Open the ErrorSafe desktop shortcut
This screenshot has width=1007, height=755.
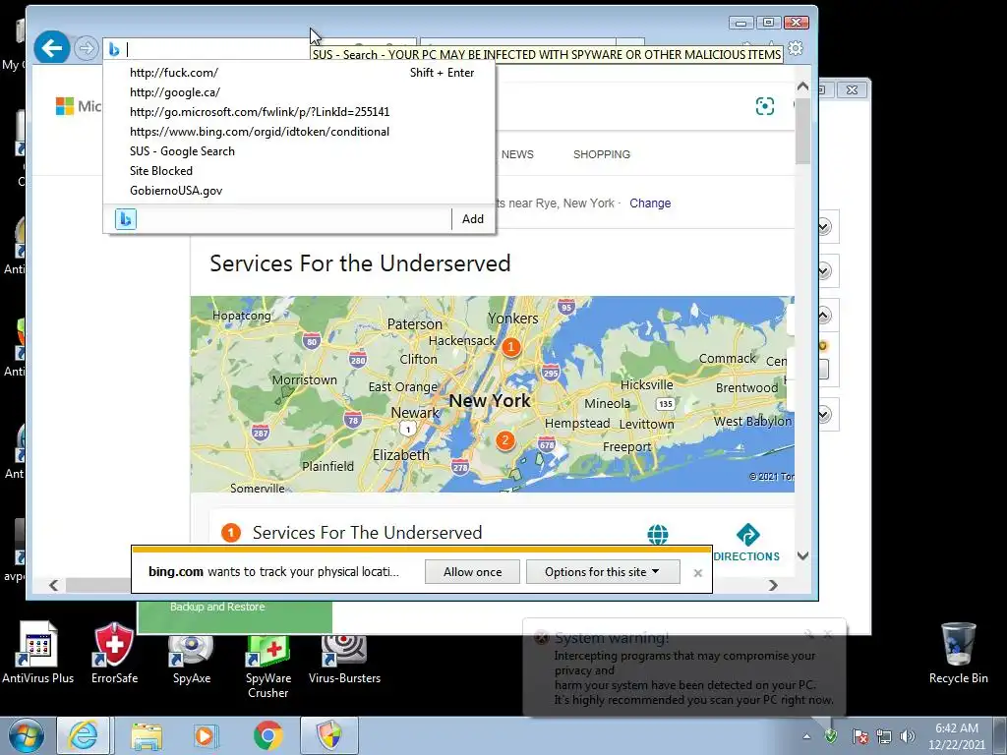(x=114, y=654)
